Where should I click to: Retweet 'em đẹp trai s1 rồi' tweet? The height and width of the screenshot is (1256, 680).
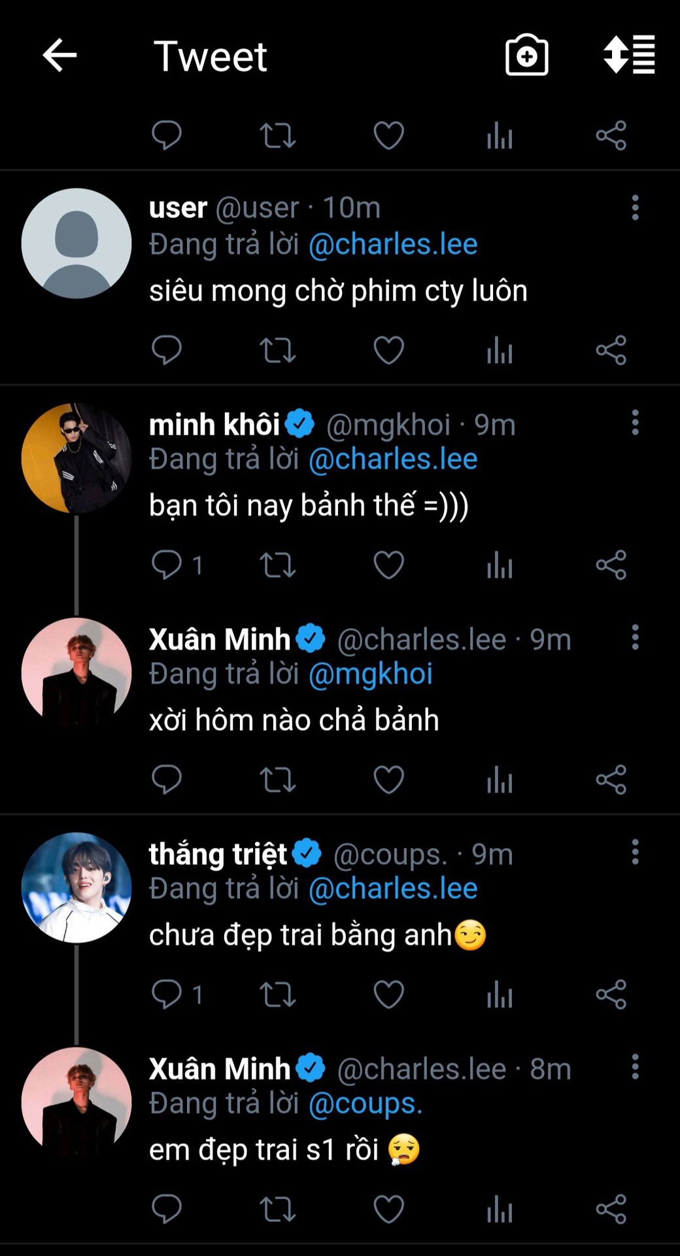pos(278,1210)
